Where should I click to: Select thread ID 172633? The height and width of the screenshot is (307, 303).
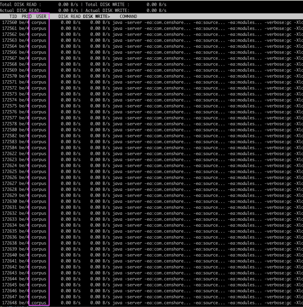pyautogui.click(x=10, y=219)
